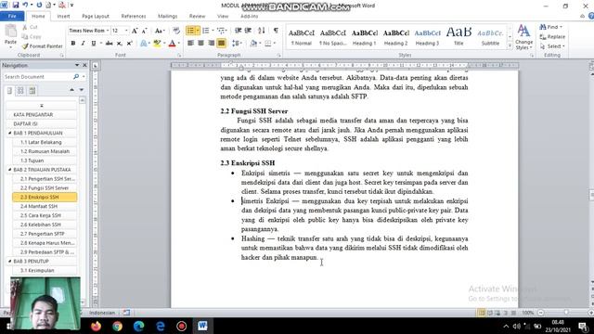The image size is (594, 334).
Task: Apply Heading 1 style
Action: [x=365, y=37]
